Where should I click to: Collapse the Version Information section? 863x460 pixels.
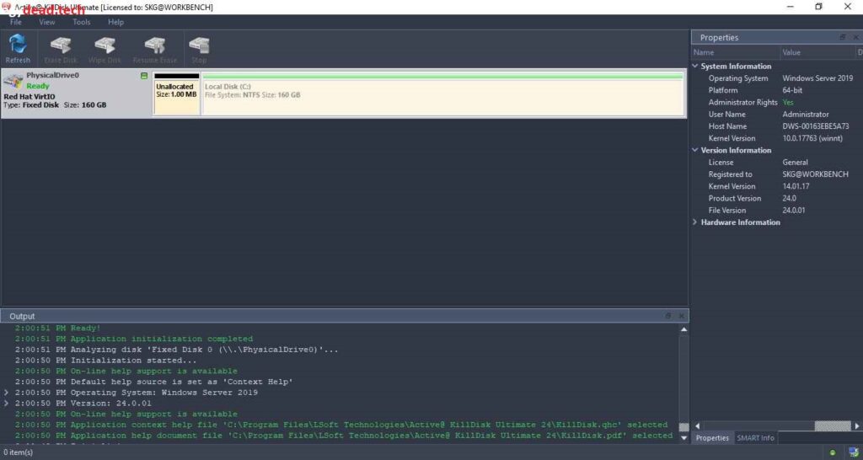click(695, 150)
